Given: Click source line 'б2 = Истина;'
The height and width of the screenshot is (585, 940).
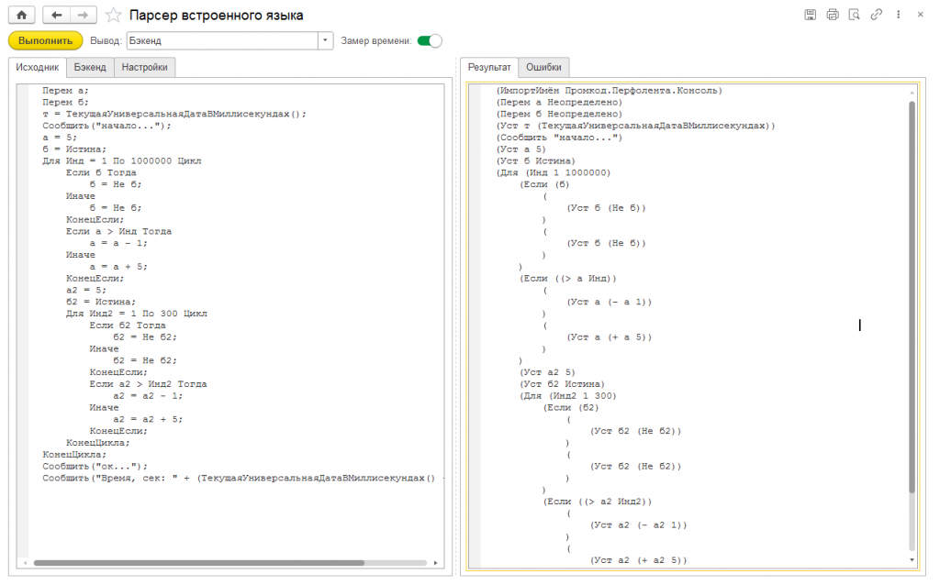Looking at the screenshot, I should click(101, 302).
